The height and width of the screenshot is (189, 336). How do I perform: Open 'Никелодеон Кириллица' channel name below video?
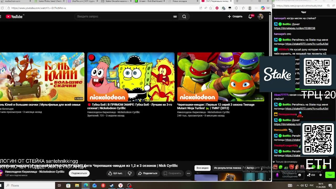35,172
